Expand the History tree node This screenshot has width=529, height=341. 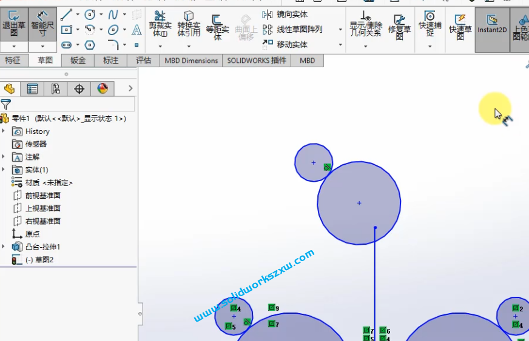pos(4,131)
